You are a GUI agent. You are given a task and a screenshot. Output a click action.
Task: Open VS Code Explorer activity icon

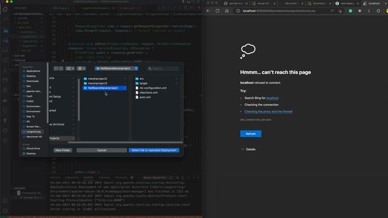coord(5,10)
